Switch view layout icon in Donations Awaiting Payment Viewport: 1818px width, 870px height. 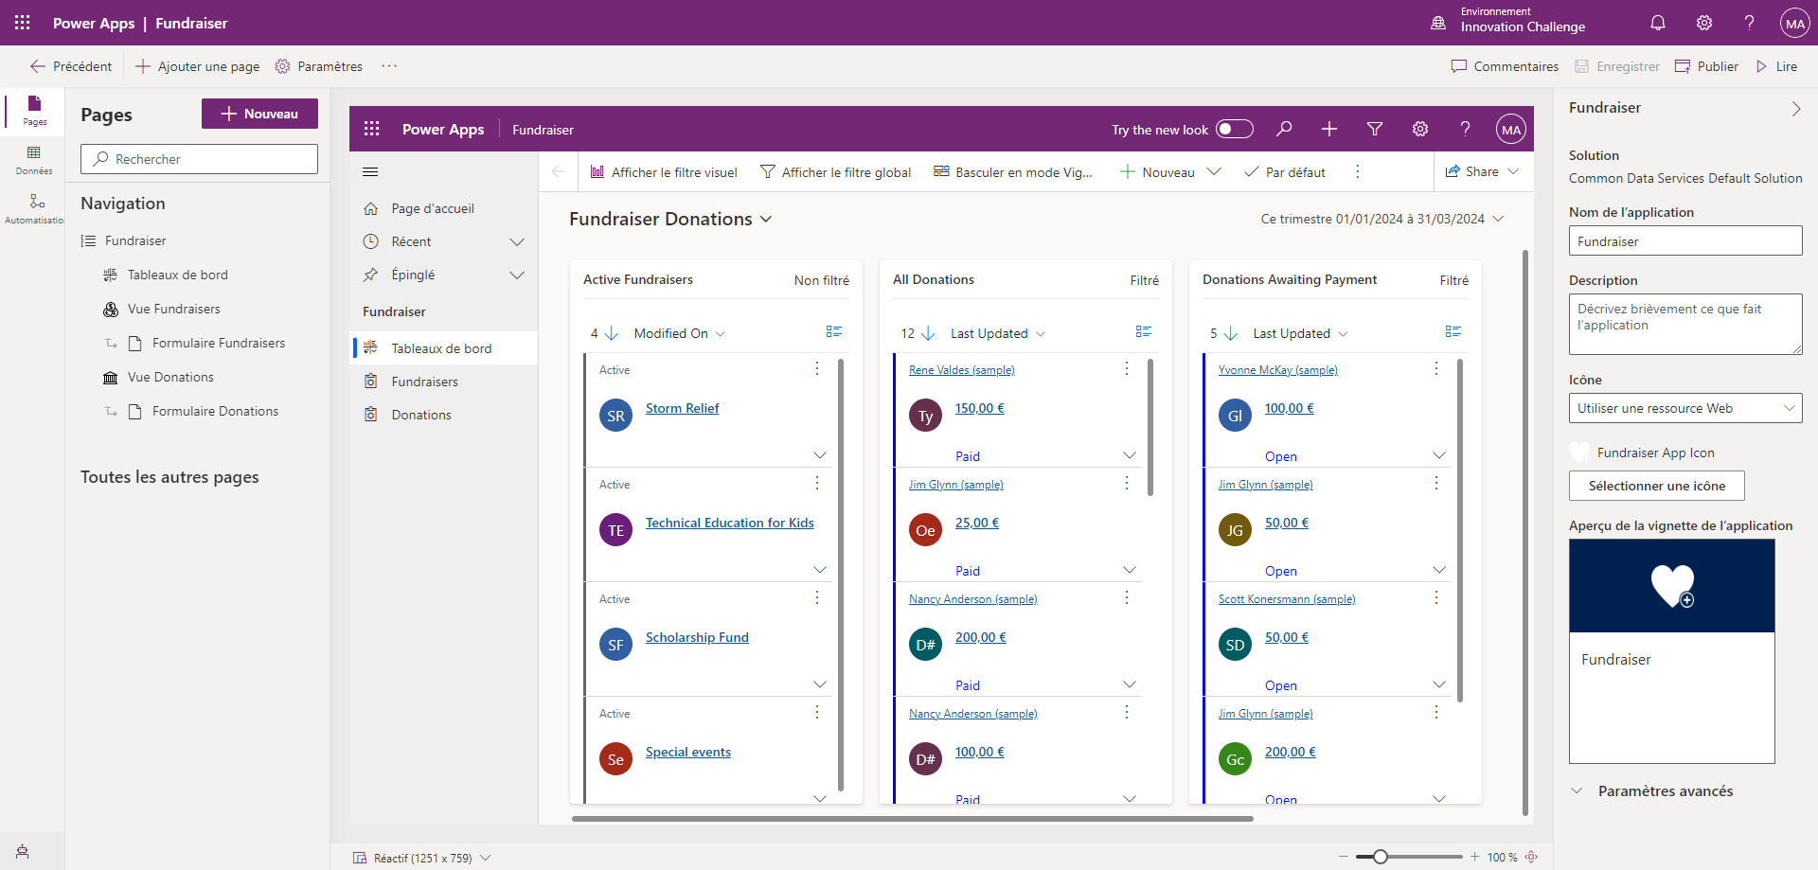(x=1453, y=331)
